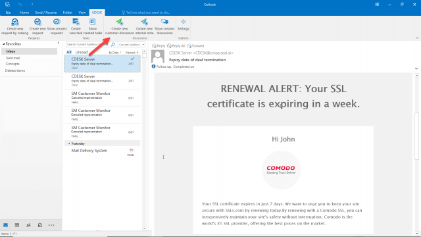
Task: Click red flag on Mail Delivery System message
Action: tap(132, 150)
